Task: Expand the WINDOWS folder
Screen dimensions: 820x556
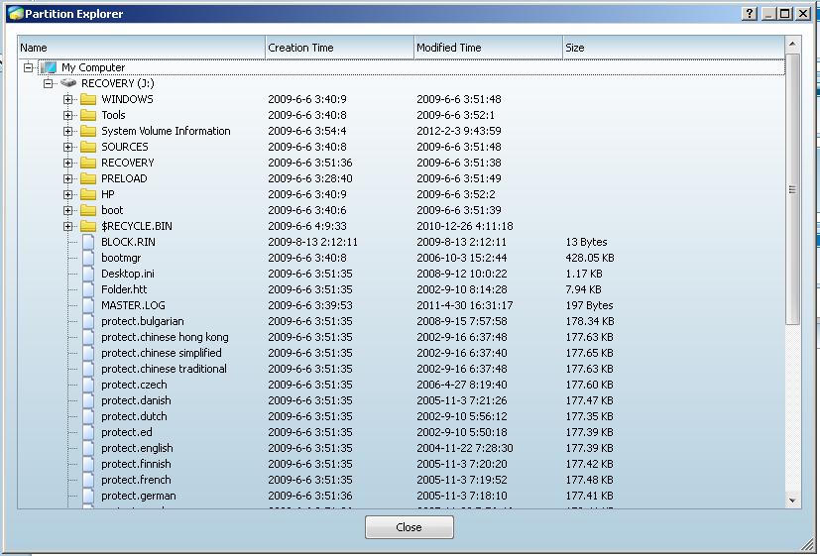Action: 68,99
